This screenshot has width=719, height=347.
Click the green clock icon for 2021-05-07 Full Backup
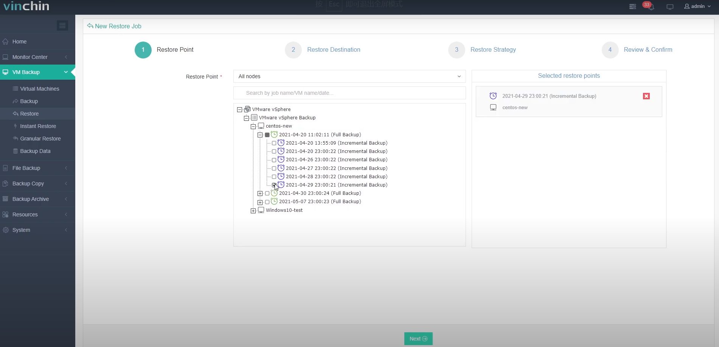(x=274, y=201)
